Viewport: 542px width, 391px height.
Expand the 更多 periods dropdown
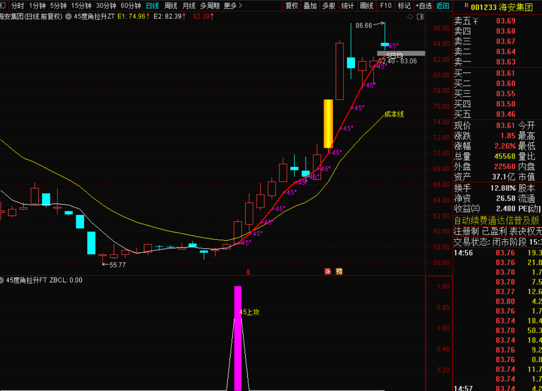(x=233, y=6)
